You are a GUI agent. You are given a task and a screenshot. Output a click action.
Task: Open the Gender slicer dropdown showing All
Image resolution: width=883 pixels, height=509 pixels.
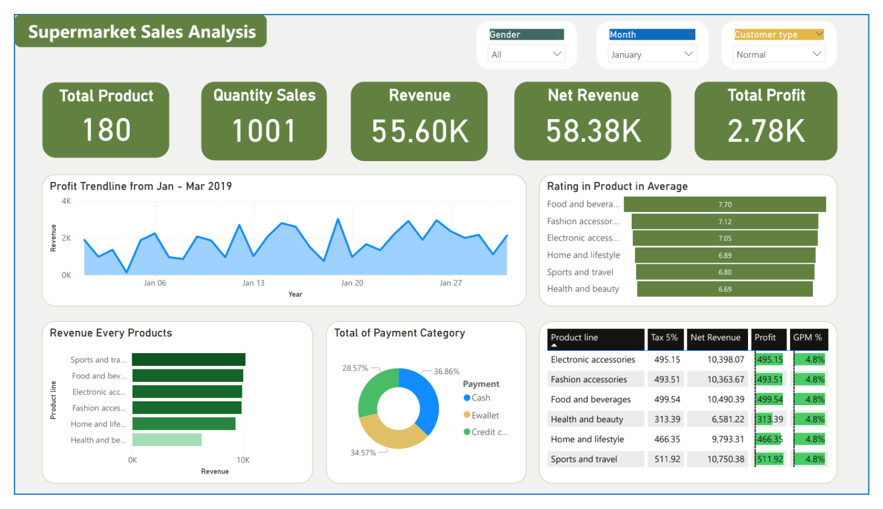coord(526,54)
